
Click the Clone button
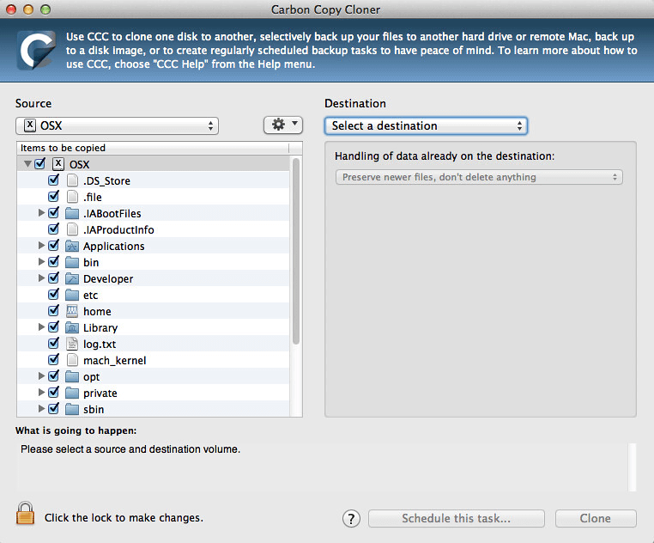(x=595, y=518)
